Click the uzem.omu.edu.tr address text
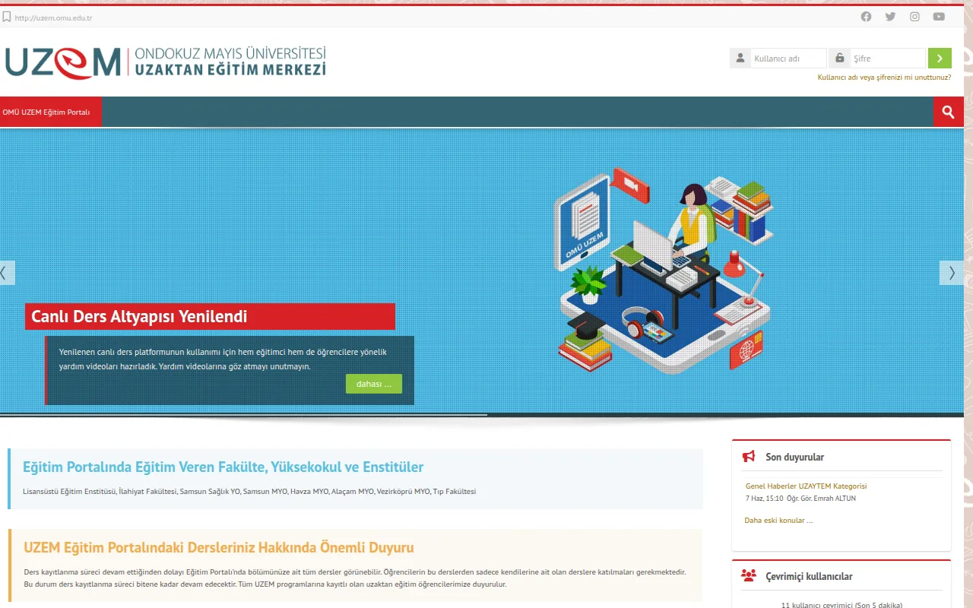 click(53, 17)
